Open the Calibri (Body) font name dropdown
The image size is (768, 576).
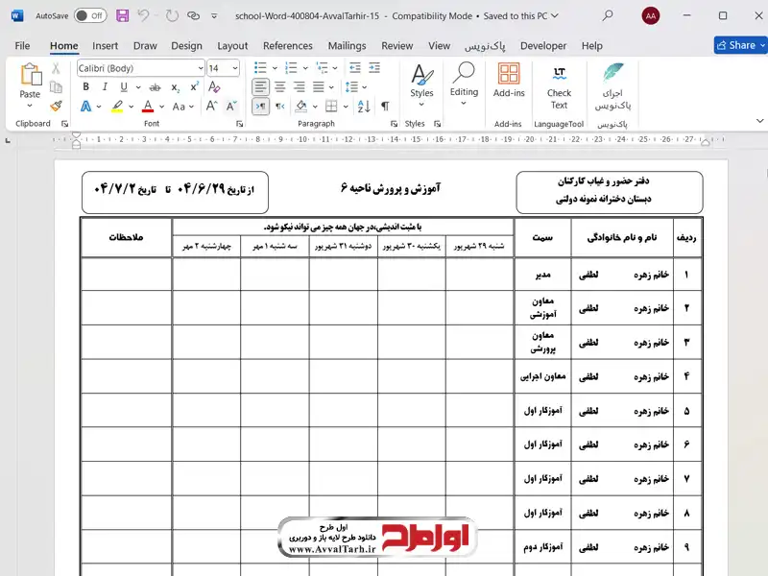click(200, 68)
